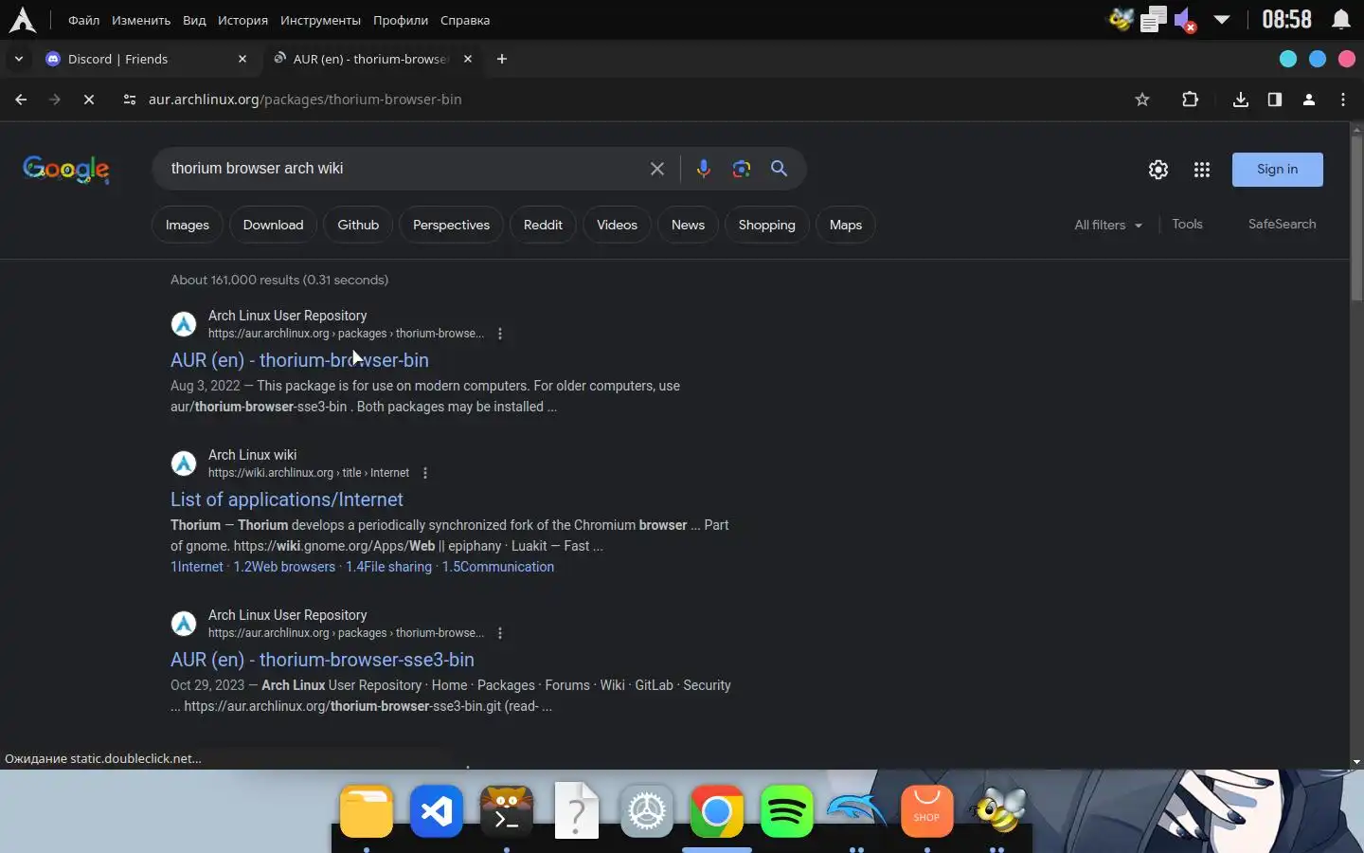
Task: Open site information icon in address bar
Action: coord(130,100)
